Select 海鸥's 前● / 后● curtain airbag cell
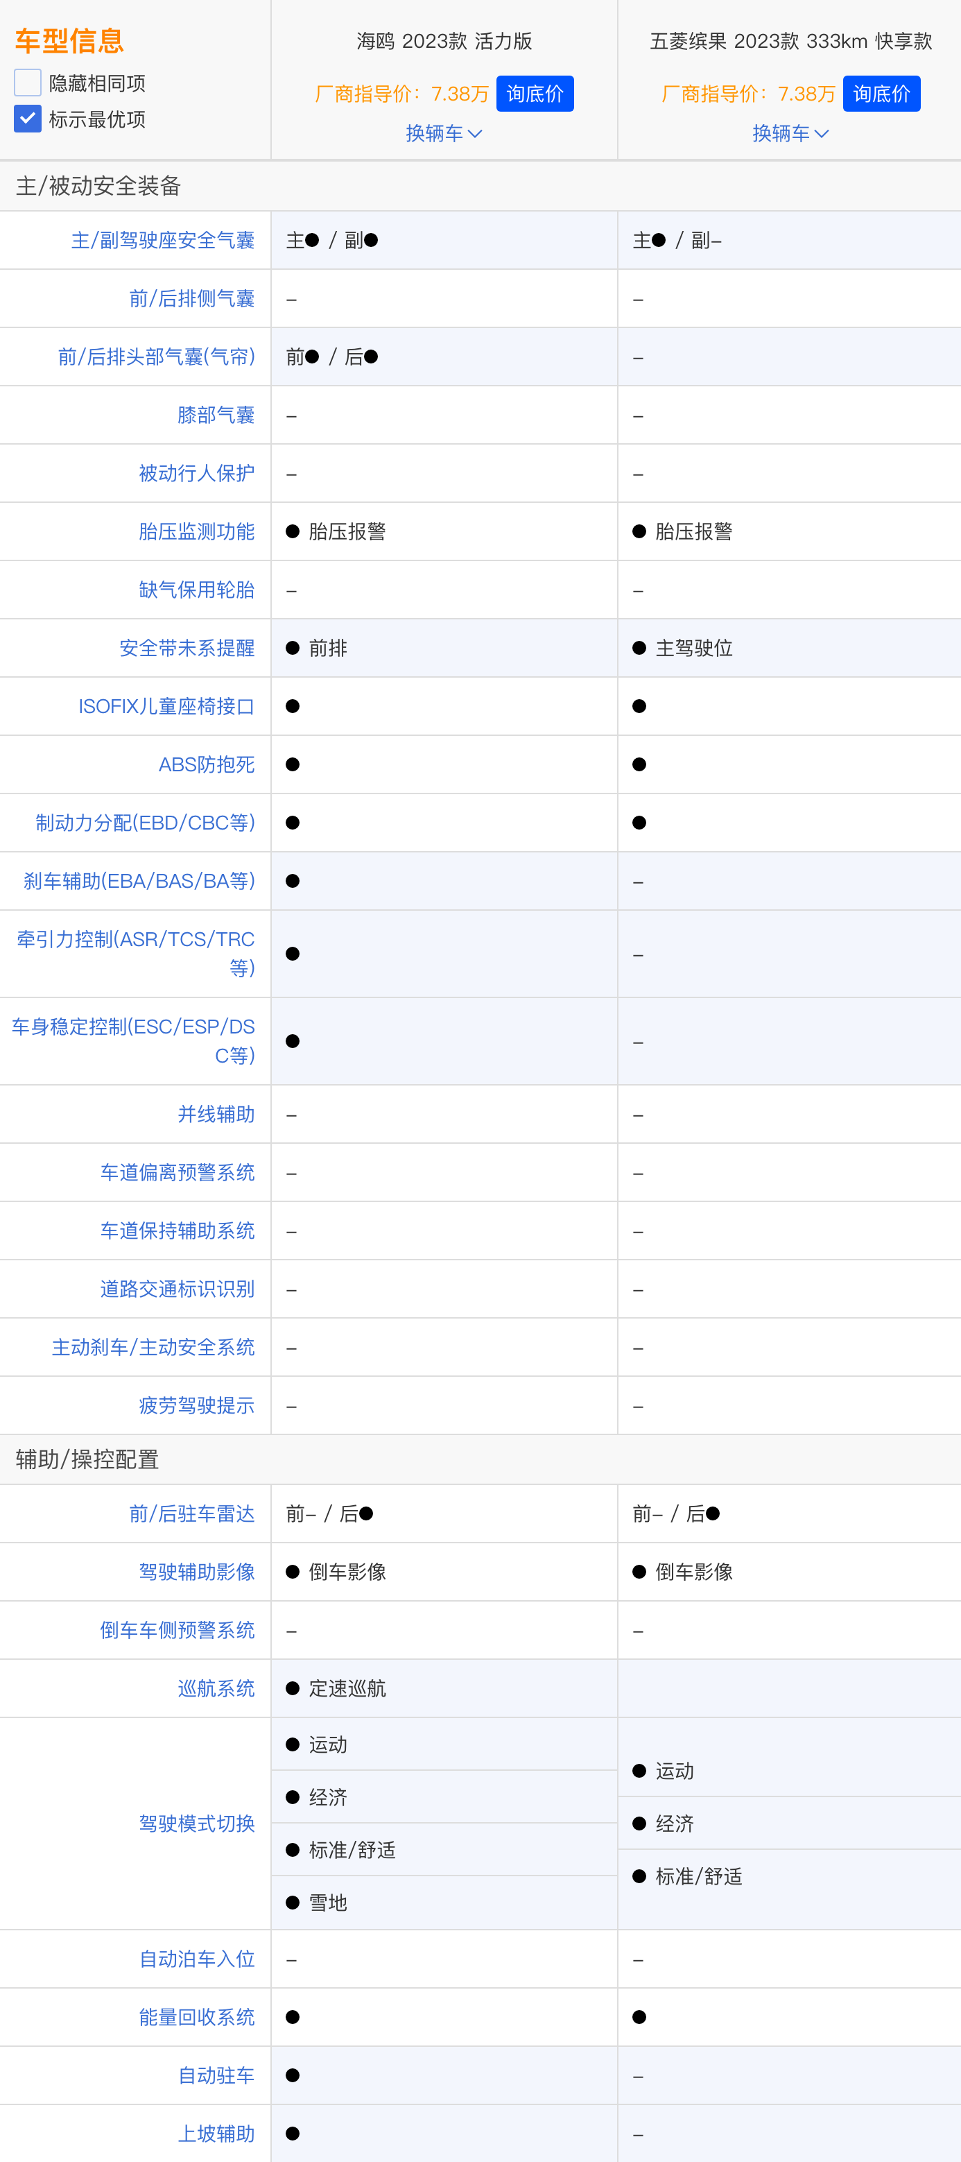This screenshot has height=2162, width=961. click(444, 357)
